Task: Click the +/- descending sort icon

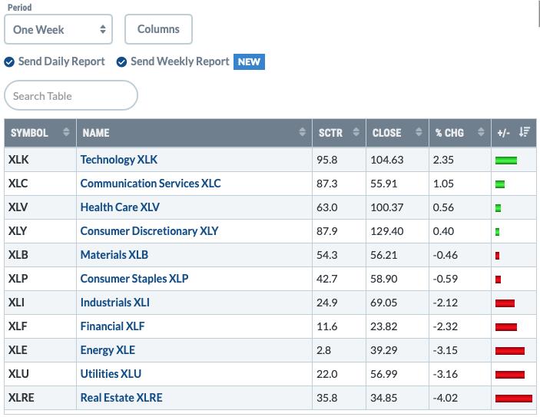Action: pos(525,132)
